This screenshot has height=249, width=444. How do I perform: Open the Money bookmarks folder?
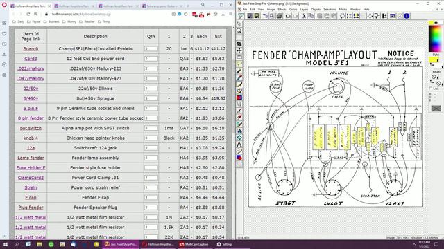click(x=69, y=21)
